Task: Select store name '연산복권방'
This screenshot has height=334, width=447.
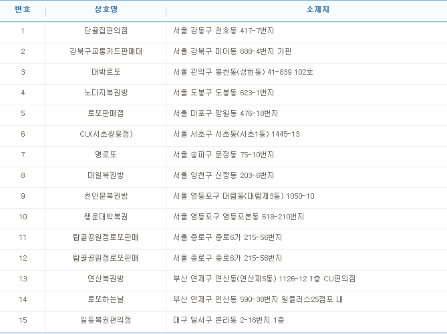Action: (106, 279)
